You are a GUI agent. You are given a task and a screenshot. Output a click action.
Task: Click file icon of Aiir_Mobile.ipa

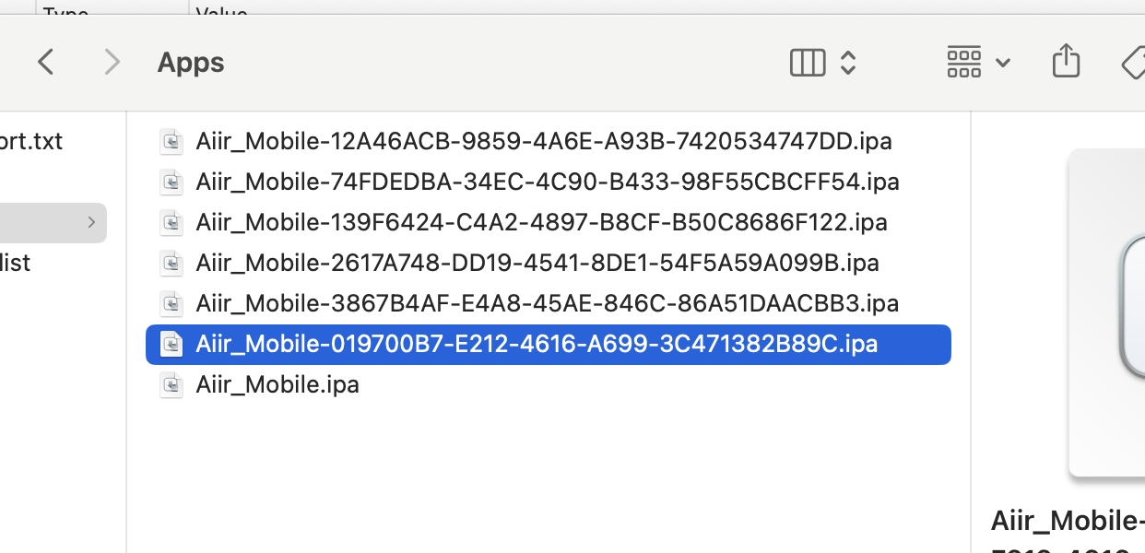tap(171, 384)
